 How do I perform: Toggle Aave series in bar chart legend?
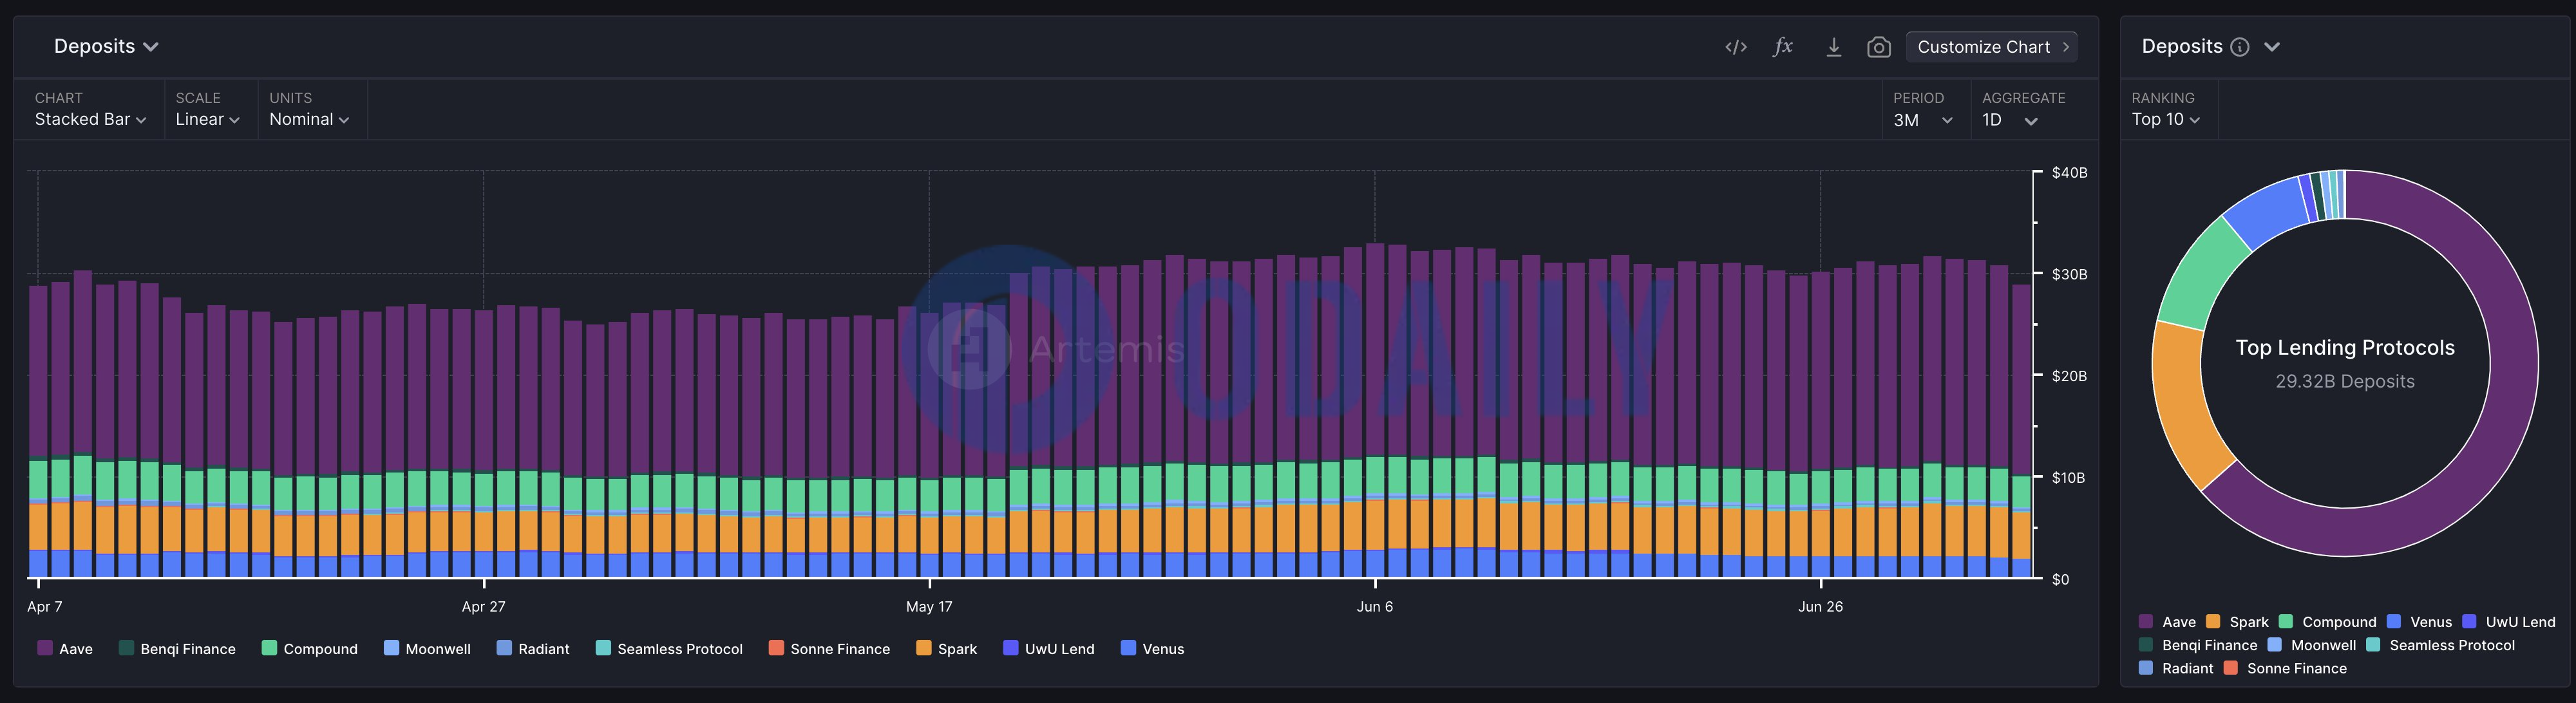pyautogui.click(x=65, y=649)
